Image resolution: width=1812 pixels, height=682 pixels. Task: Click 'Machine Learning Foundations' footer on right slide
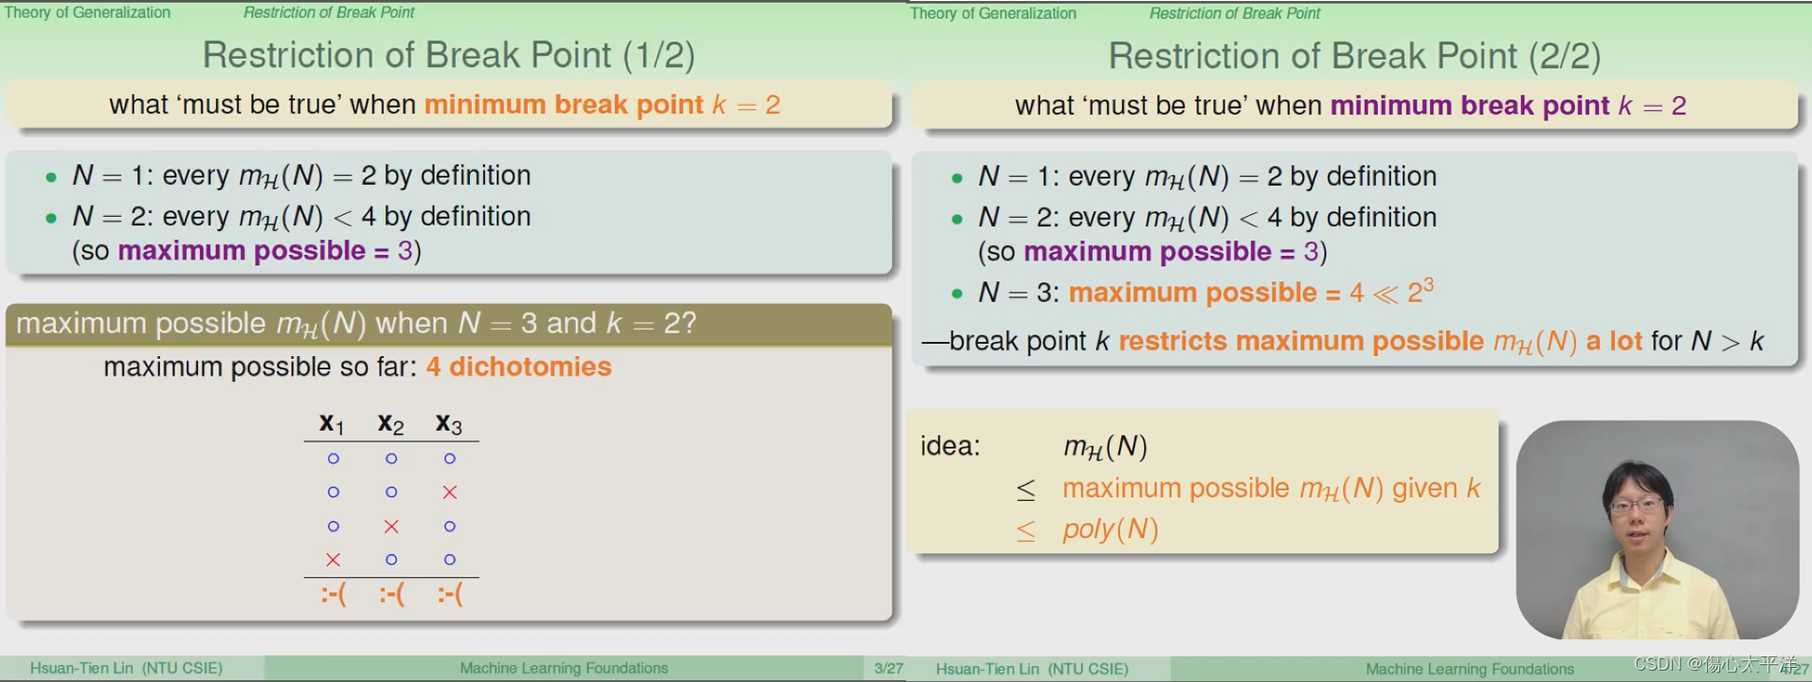pos(1470,669)
